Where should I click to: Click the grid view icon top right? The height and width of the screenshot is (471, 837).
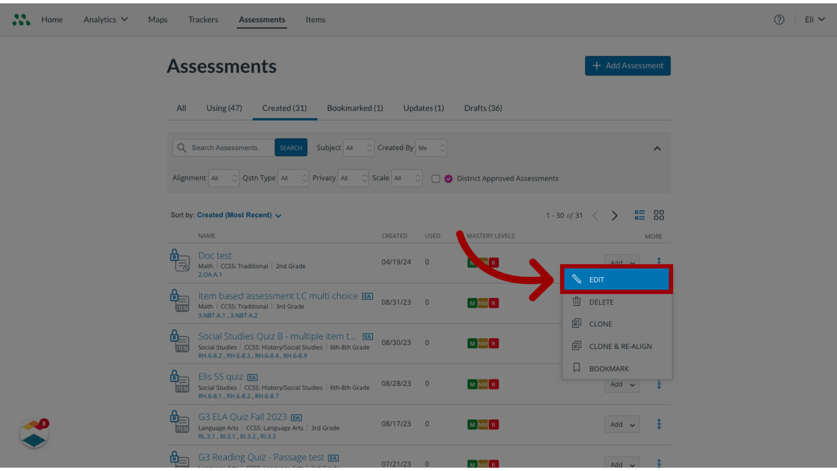[659, 215]
